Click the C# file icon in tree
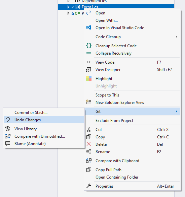Image resolution: width=185 pixels, height=197 pixels. (77, 13)
